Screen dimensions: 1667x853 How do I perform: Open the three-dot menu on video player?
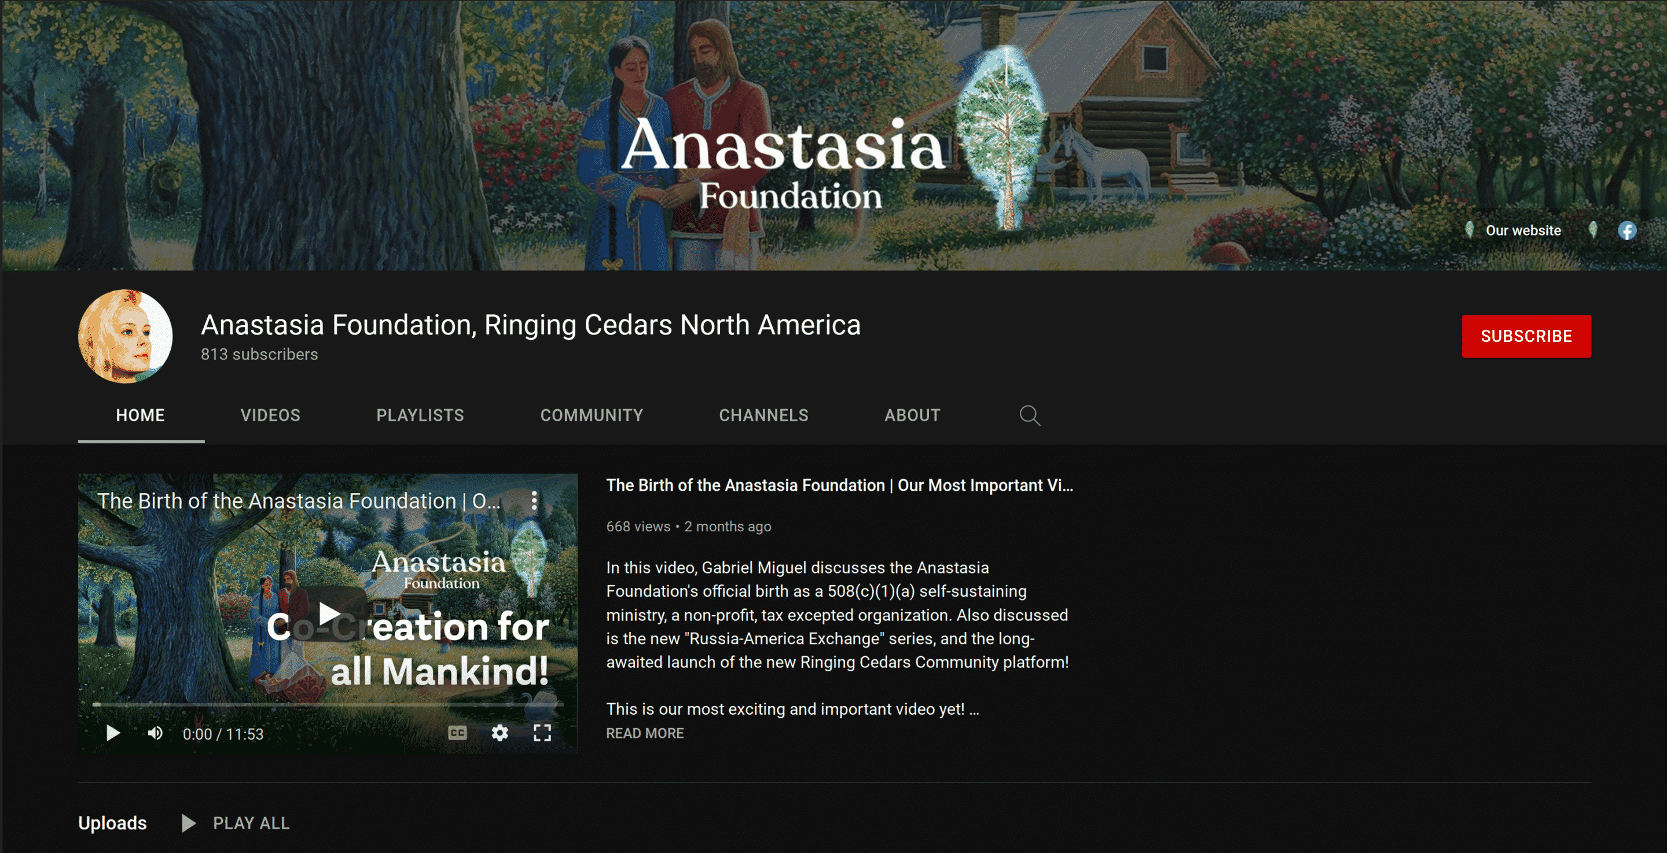tap(534, 500)
